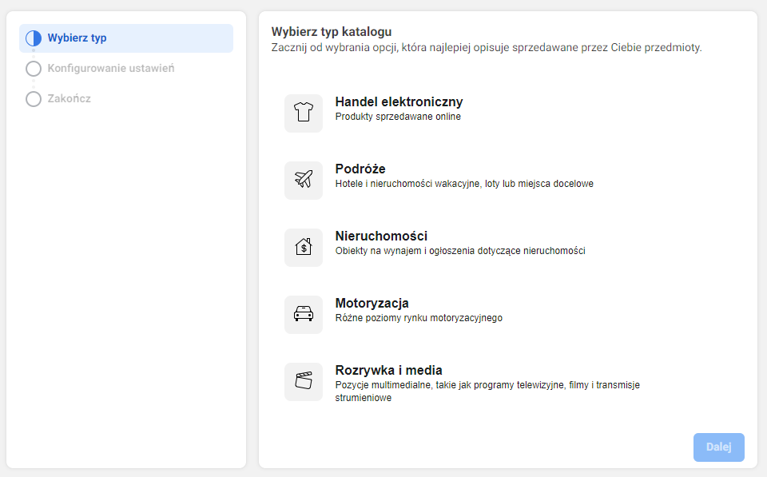Viewport: 767px width, 477px height.
Task: Choose the Rozrywka i media title
Action: tap(388, 371)
